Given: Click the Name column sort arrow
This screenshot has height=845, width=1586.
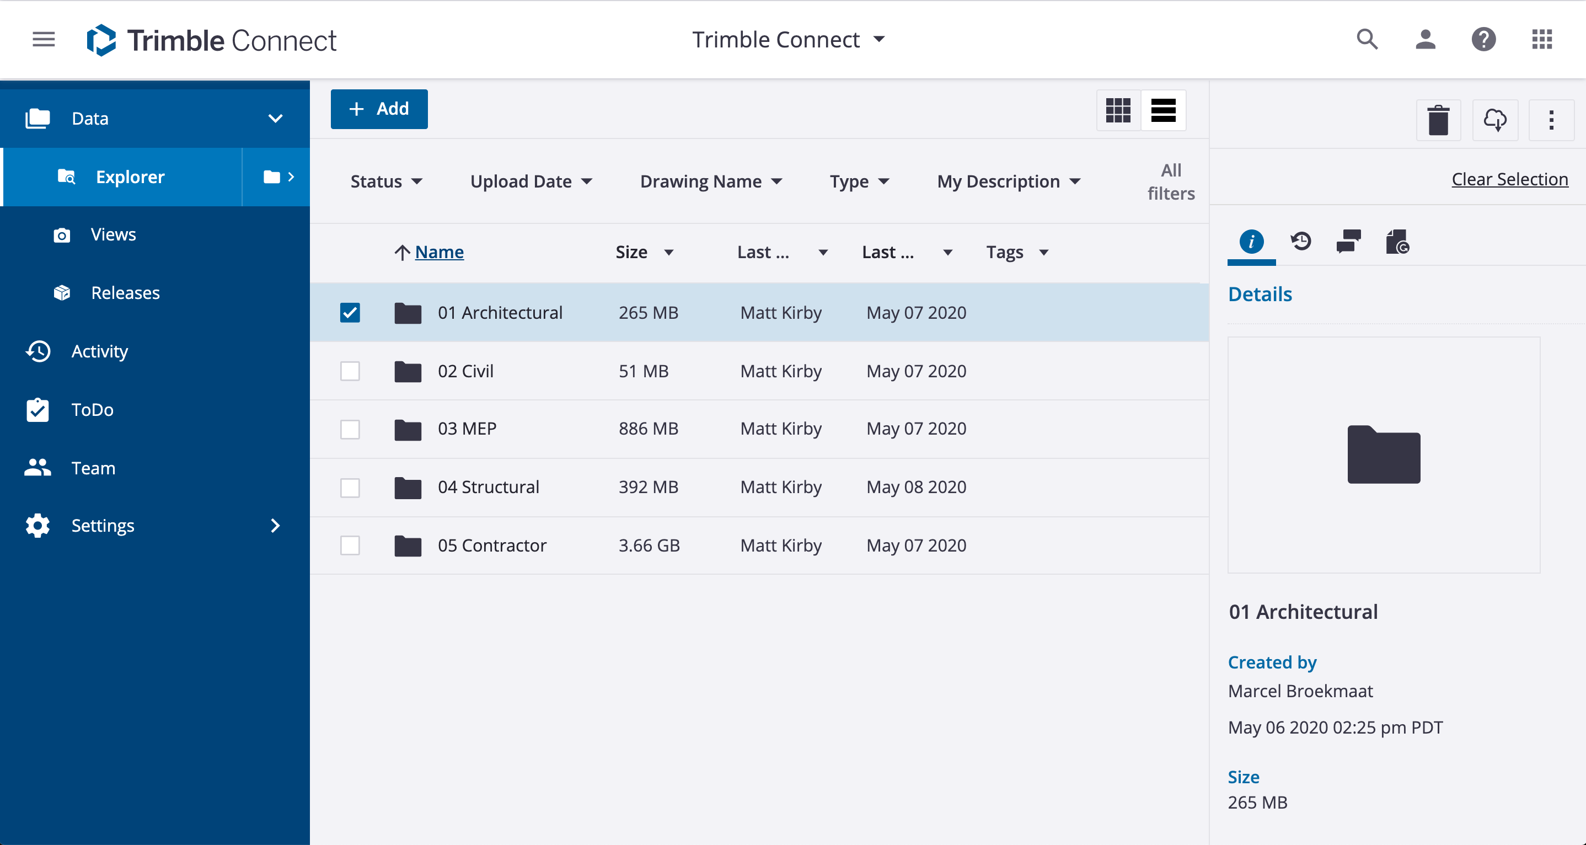Looking at the screenshot, I should coord(402,252).
